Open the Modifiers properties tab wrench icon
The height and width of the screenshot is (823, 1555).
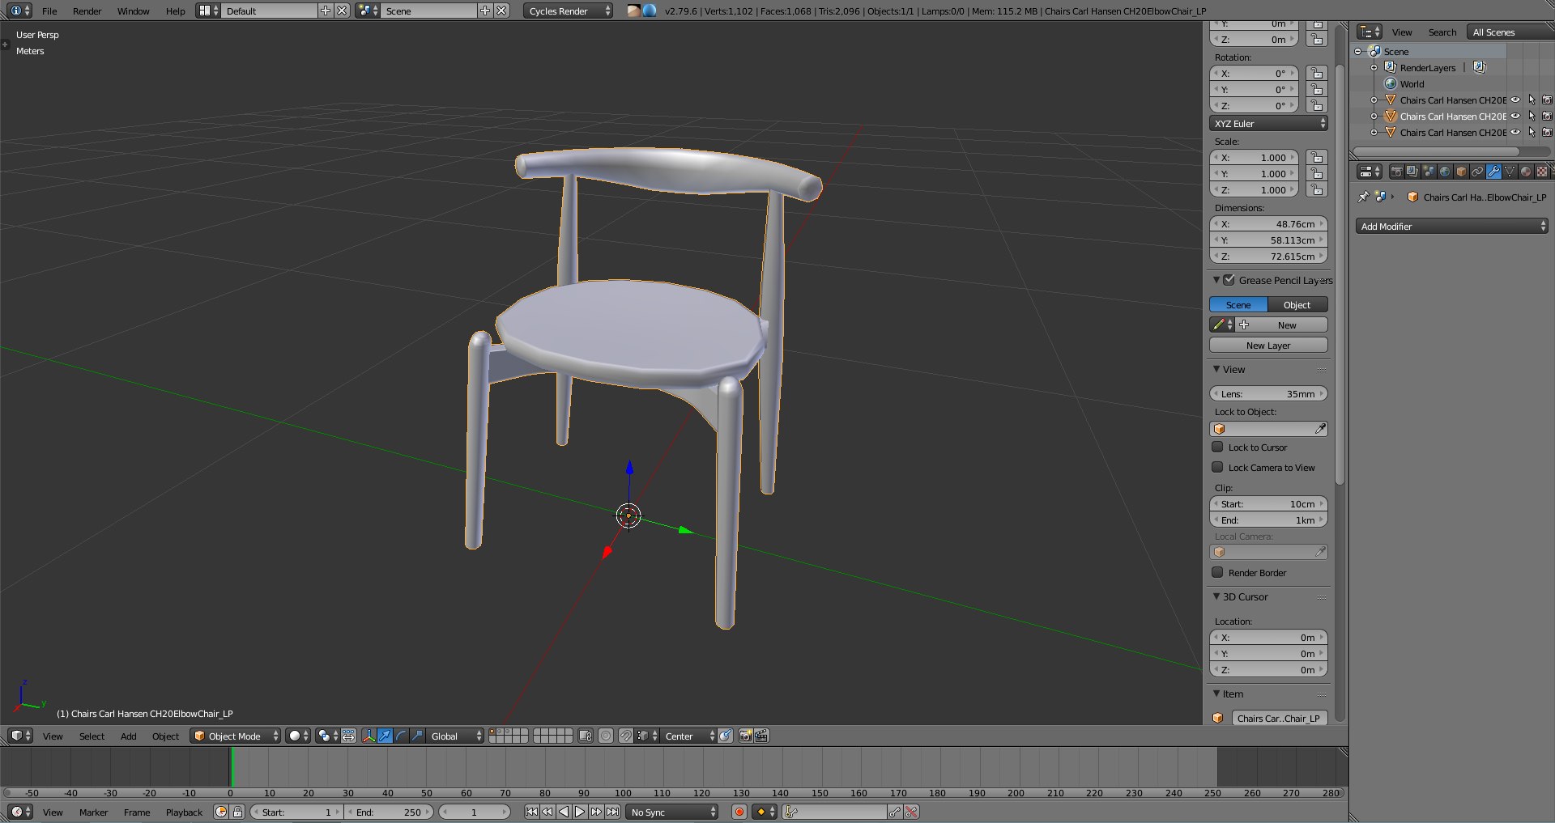point(1493,172)
